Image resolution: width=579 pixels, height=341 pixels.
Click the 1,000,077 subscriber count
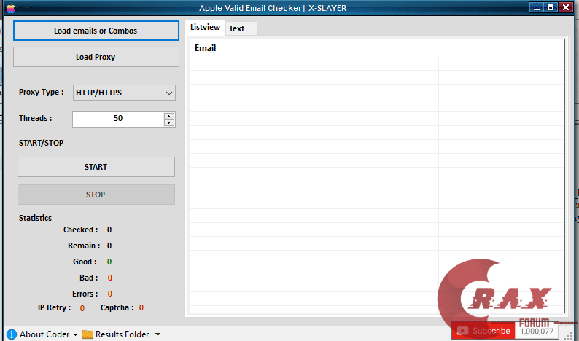coord(537,332)
